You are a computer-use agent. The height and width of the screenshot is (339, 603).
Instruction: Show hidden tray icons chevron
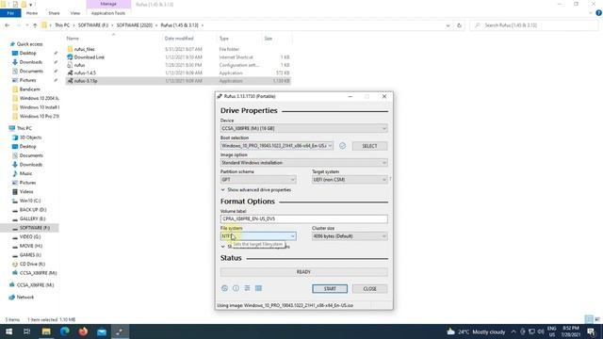click(x=513, y=331)
